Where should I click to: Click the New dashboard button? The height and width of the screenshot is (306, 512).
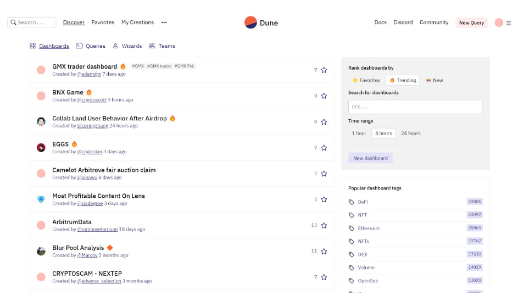370,158
